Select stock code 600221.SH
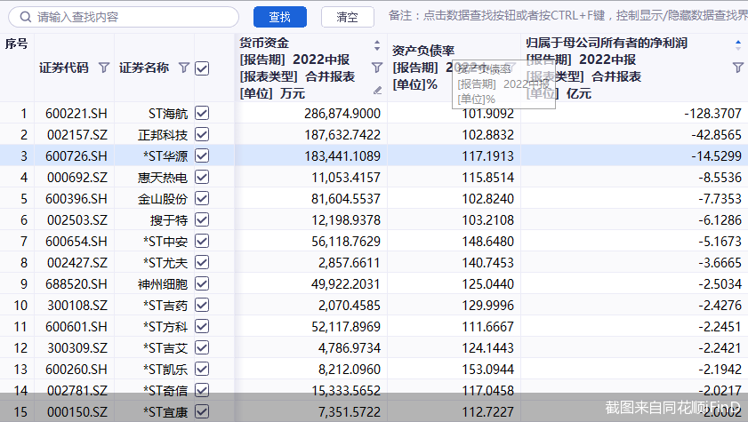Screen dimensions: 748x422 (76, 114)
